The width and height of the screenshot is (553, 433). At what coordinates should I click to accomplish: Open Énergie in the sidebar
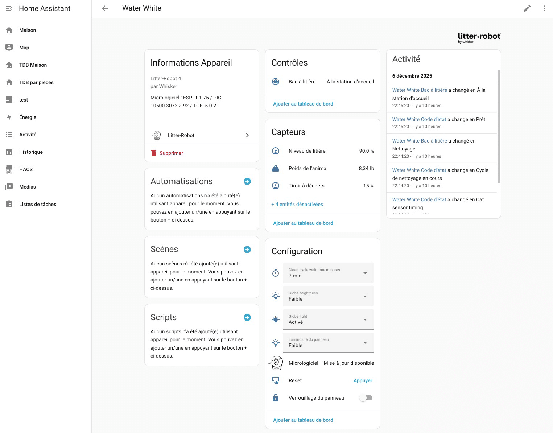click(28, 117)
